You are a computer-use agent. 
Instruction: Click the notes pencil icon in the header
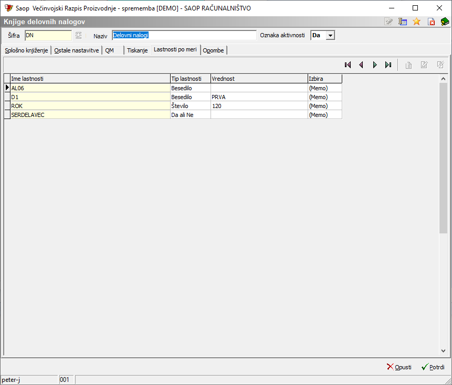click(388, 22)
